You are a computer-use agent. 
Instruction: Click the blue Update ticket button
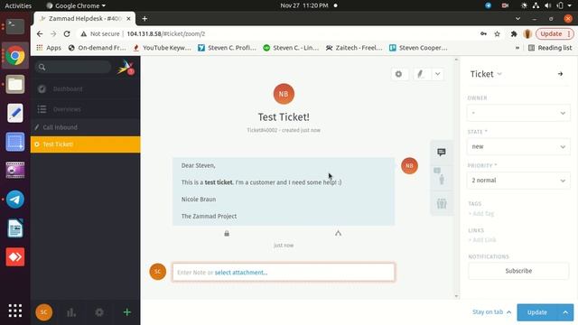[x=537, y=312]
